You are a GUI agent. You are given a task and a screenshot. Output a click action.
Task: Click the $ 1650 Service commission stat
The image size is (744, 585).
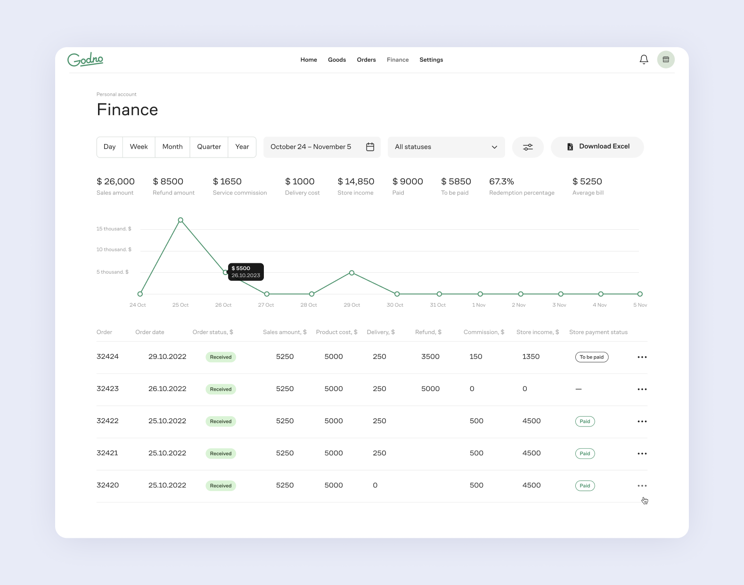pos(240,186)
